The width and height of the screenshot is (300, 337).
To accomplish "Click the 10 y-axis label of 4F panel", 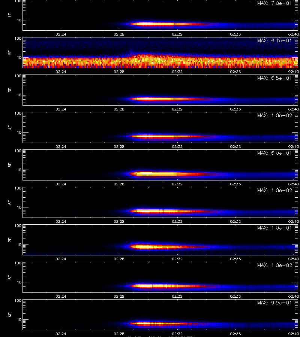I will coord(19,133).
